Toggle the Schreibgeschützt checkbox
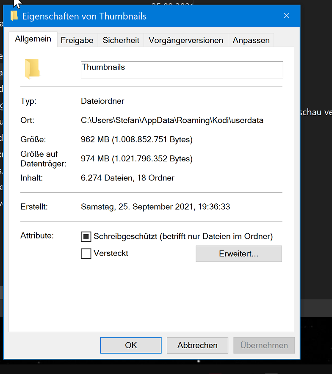 [x=86, y=237]
